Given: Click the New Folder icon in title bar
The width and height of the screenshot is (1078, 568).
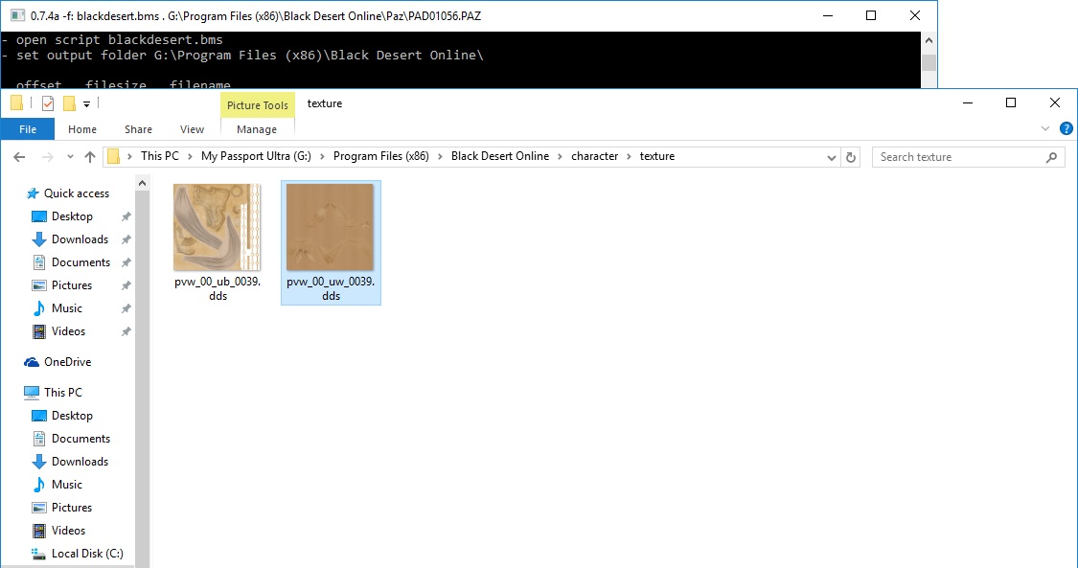Looking at the screenshot, I should [69, 103].
